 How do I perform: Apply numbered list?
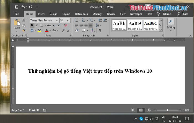tap(84, 20)
